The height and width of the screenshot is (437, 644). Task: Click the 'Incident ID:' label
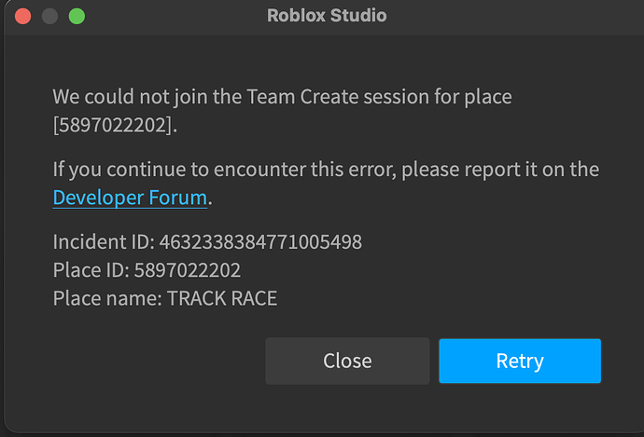pos(104,242)
